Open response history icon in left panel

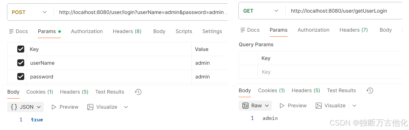[138, 92]
